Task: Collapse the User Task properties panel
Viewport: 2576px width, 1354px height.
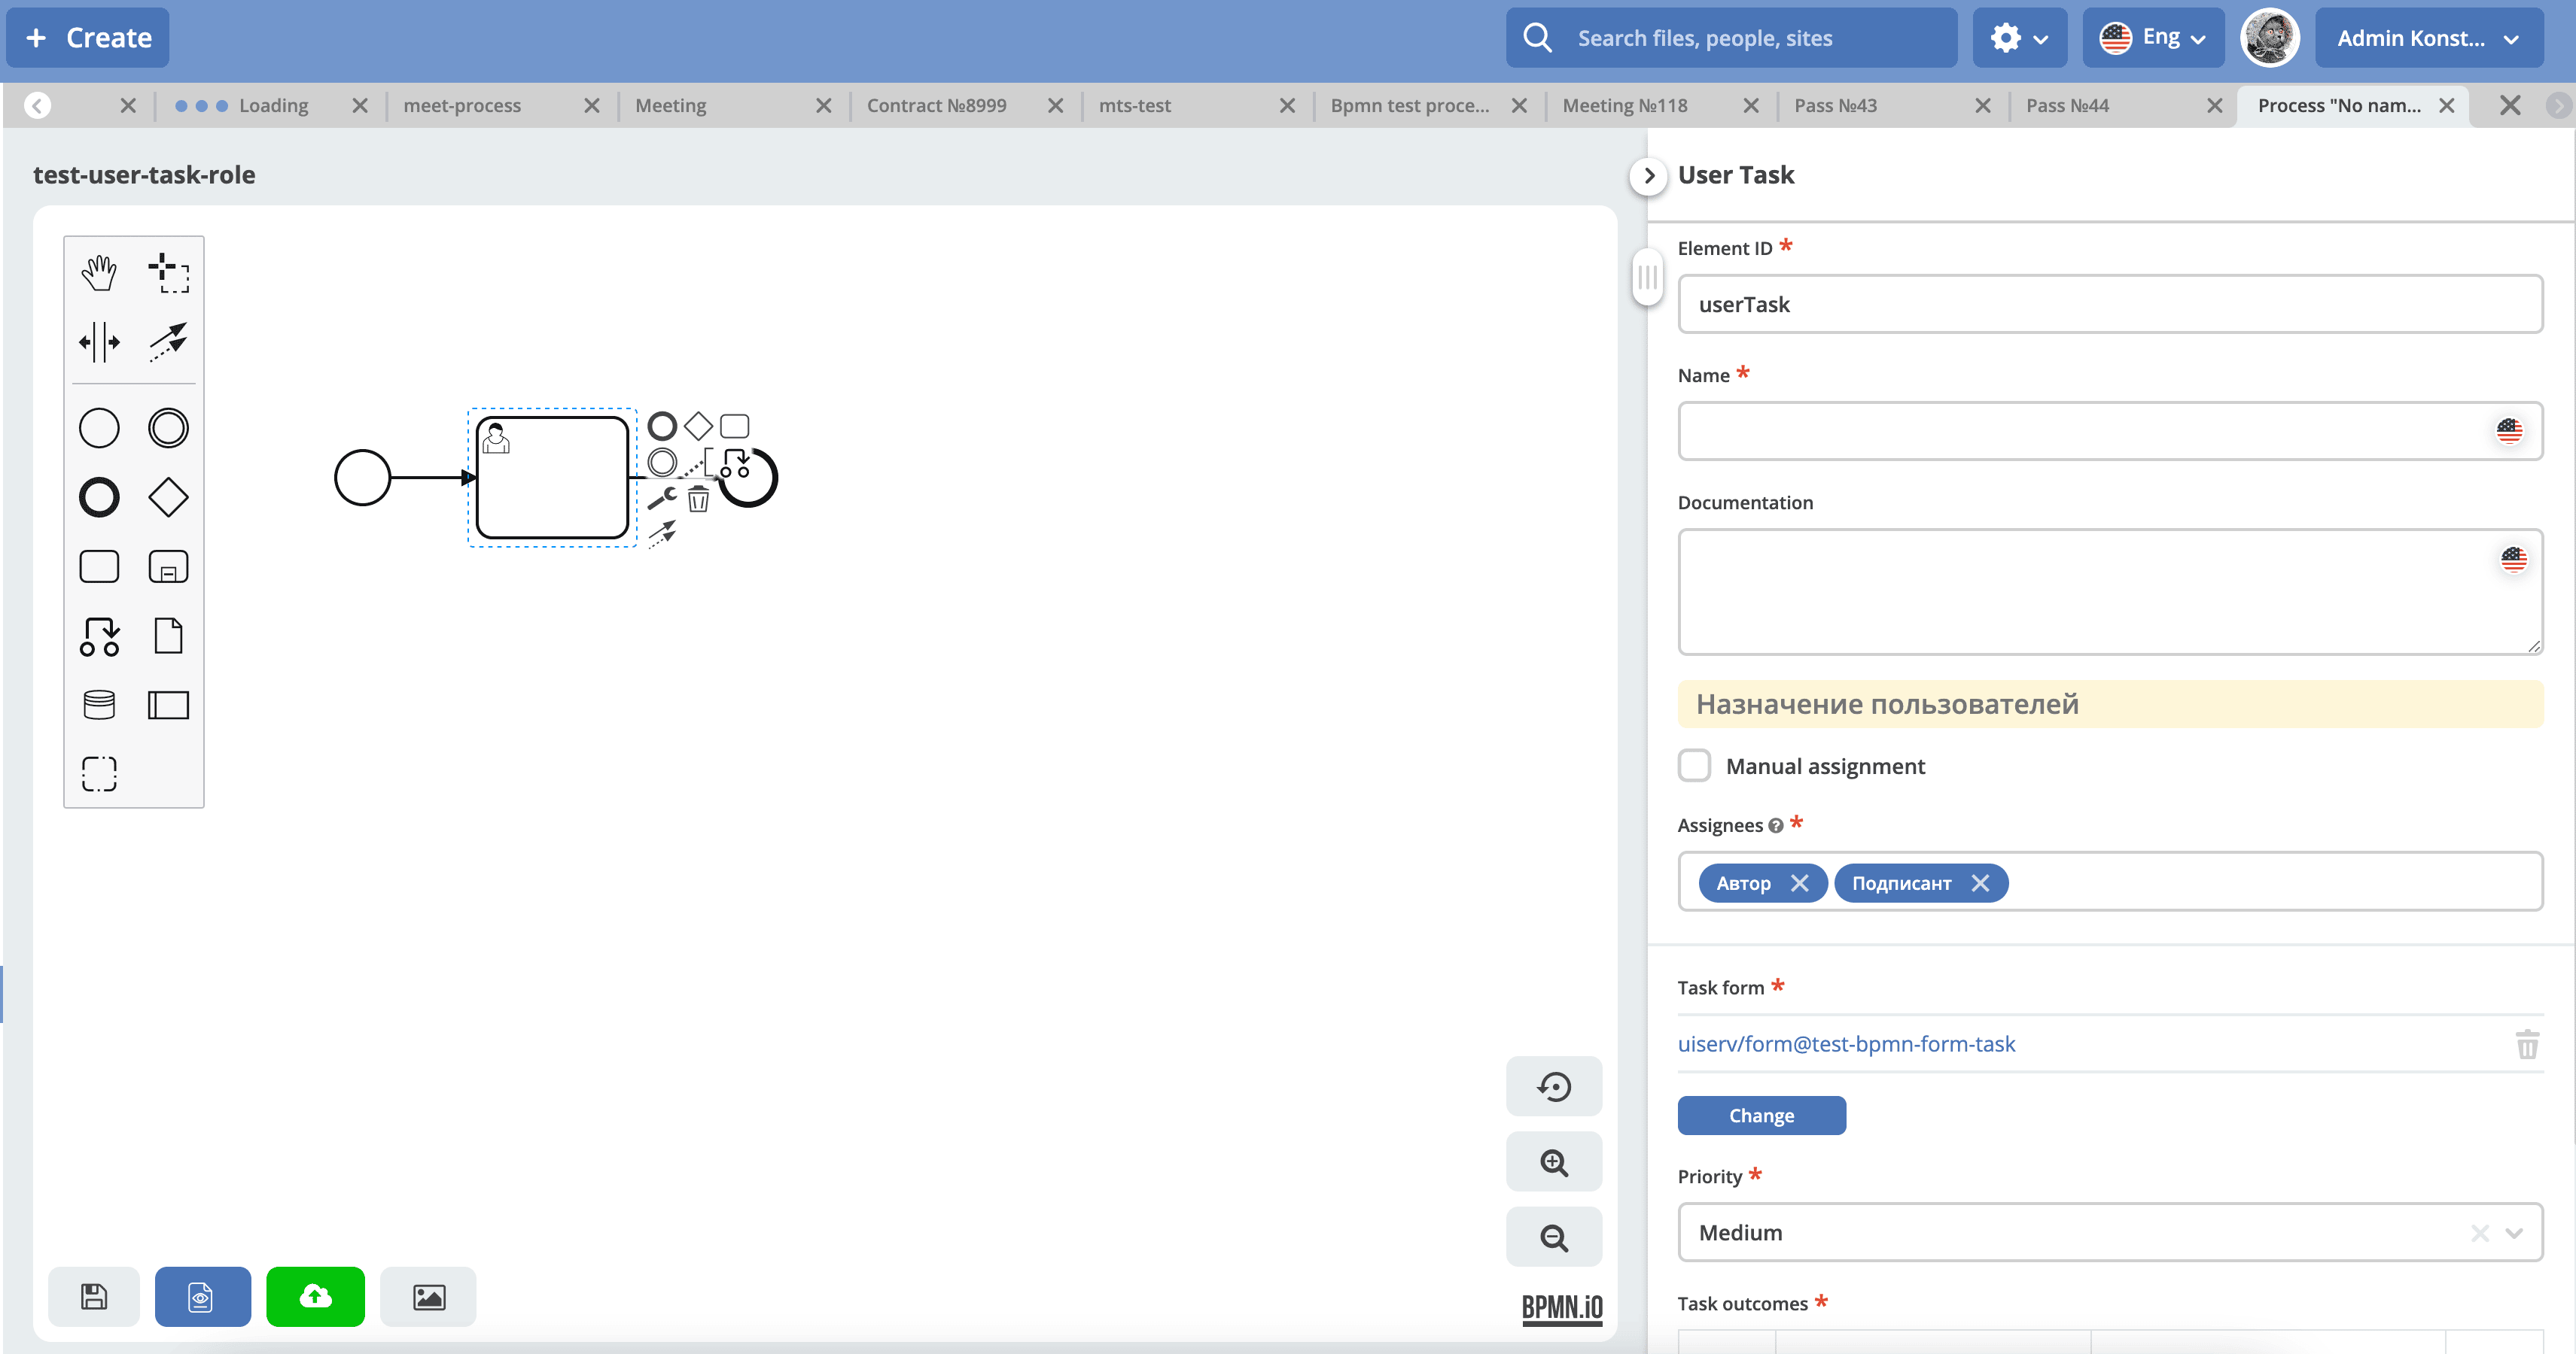Action: click(x=1649, y=176)
